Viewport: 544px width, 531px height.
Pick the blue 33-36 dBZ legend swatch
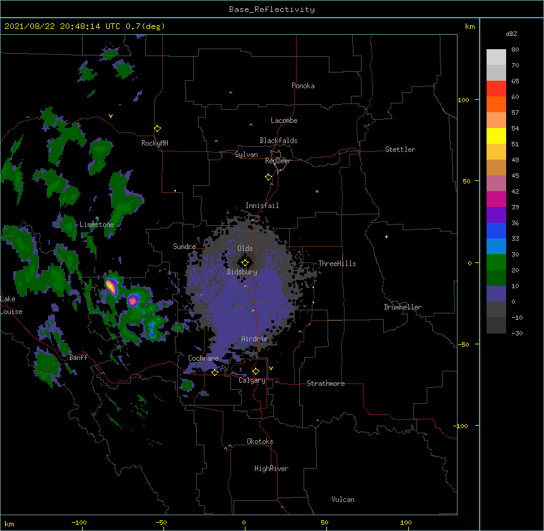click(x=496, y=230)
